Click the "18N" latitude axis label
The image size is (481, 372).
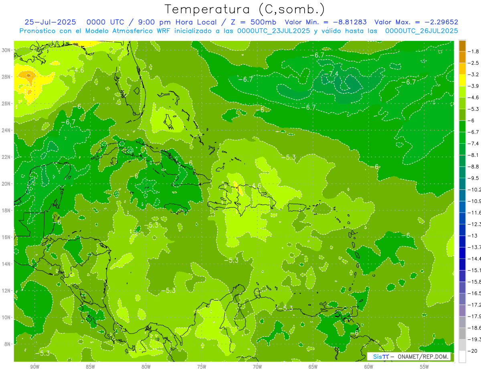[x=6, y=211]
